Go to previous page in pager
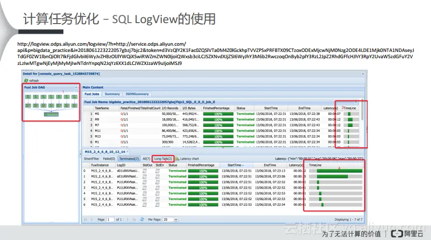The image size is (431, 240). tap(92, 219)
